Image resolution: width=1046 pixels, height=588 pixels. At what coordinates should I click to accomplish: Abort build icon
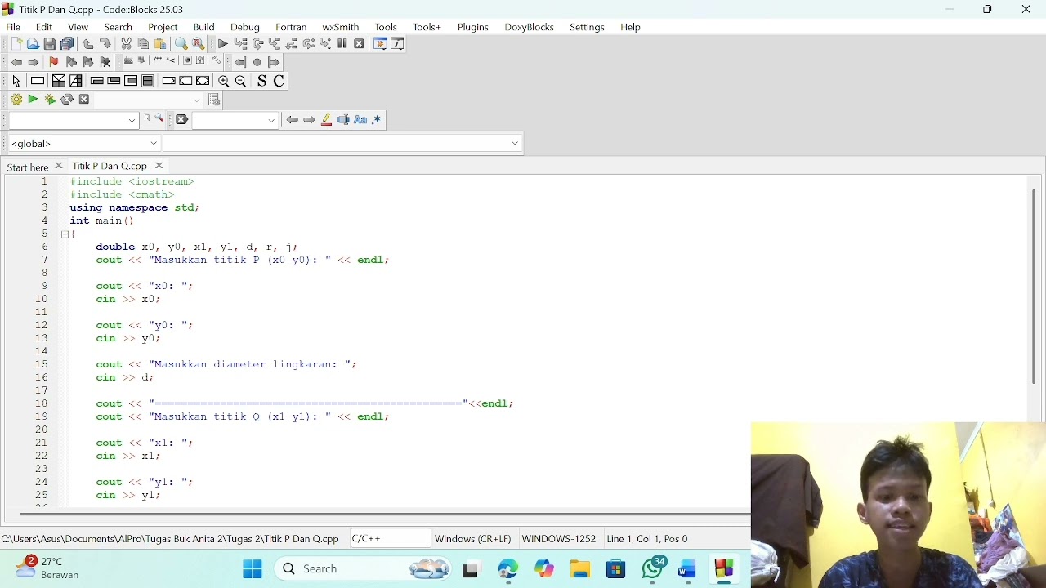pyautogui.click(x=84, y=100)
